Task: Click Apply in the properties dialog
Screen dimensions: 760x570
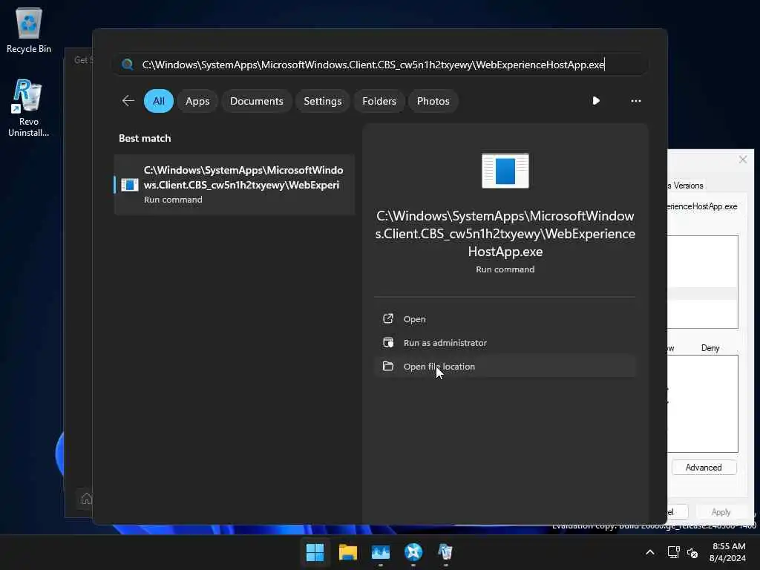Action: pyautogui.click(x=721, y=512)
